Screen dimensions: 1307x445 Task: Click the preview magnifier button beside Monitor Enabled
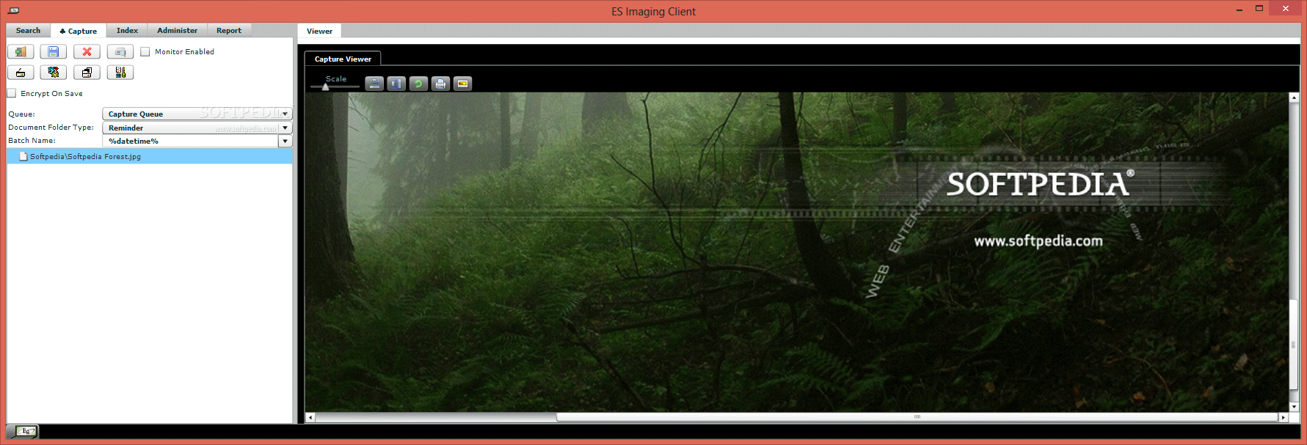tap(120, 52)
